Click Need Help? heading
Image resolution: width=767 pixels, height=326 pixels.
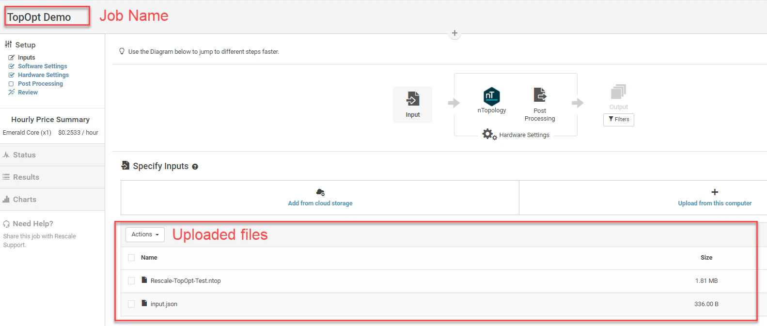coord(33,224)
